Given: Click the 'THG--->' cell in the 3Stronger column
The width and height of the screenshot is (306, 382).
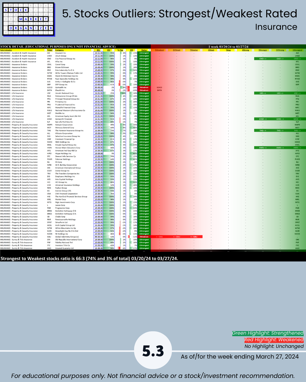Looking at the screenshot, I should coord(263,130).
